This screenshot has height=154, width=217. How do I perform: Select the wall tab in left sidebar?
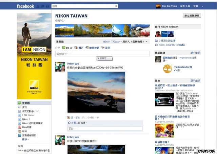tap(34, 103)
